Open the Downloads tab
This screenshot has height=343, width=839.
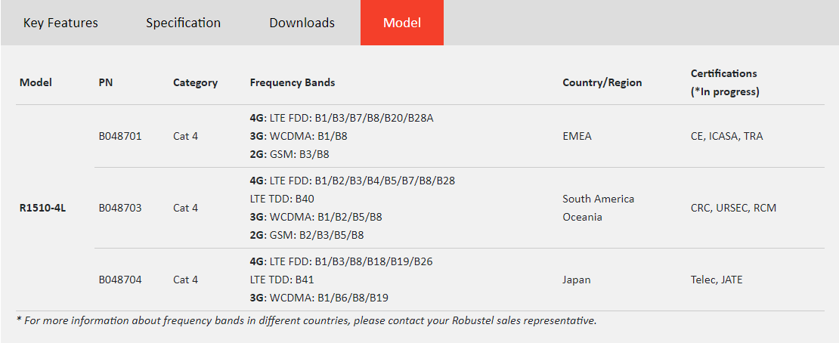[302, 23]
